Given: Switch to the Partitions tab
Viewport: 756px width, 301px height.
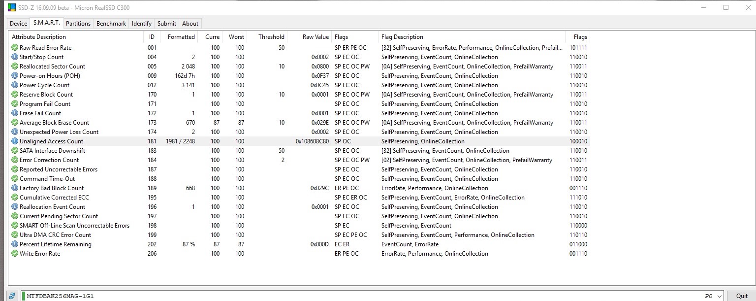Looking at the screenshot, I should click(78, 24).
